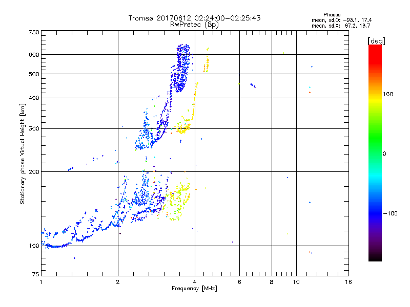The width and height of the screenshot is (410, 307).
Task: Click the 'Stationary phase Virtual Height [km]' axis title
Action: [x=23, y=153]
